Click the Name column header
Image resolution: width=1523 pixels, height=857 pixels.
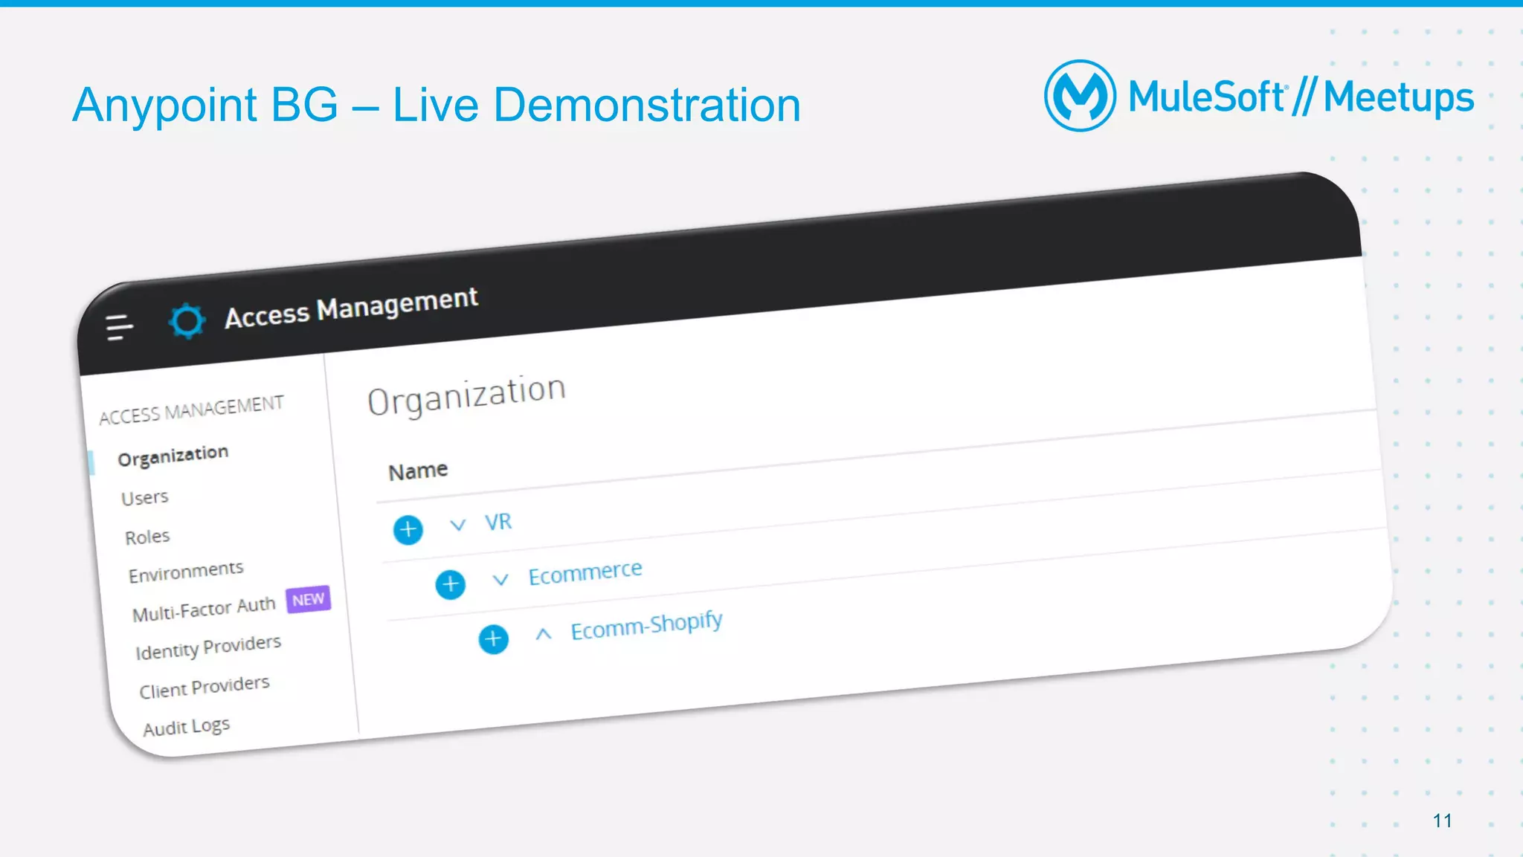[x=418, y=470]
